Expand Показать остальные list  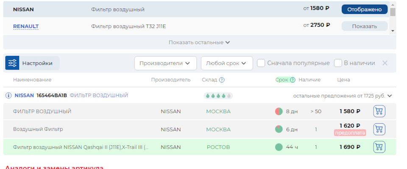tap(199, 42)
